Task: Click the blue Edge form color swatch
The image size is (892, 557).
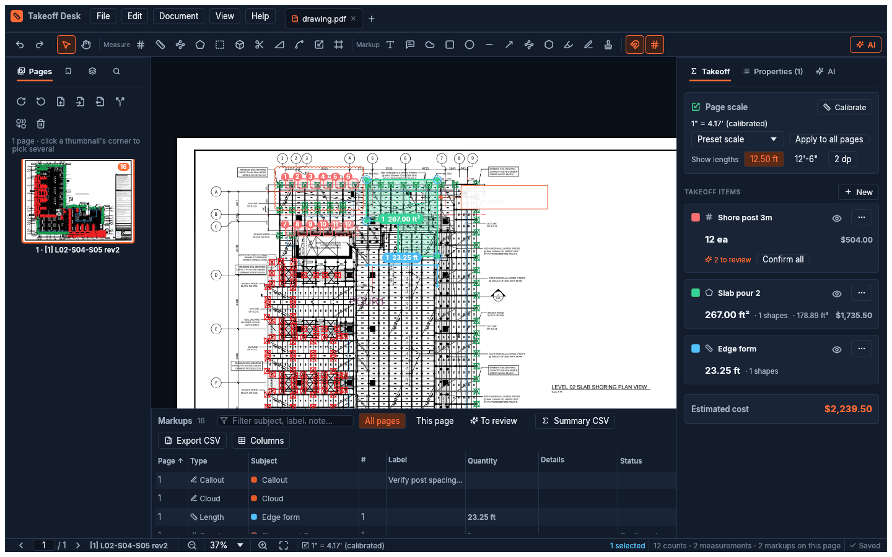Action: tap(696, 348)
